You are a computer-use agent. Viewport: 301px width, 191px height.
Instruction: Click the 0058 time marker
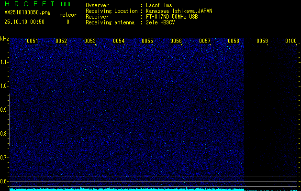click(x=234, y=41)
